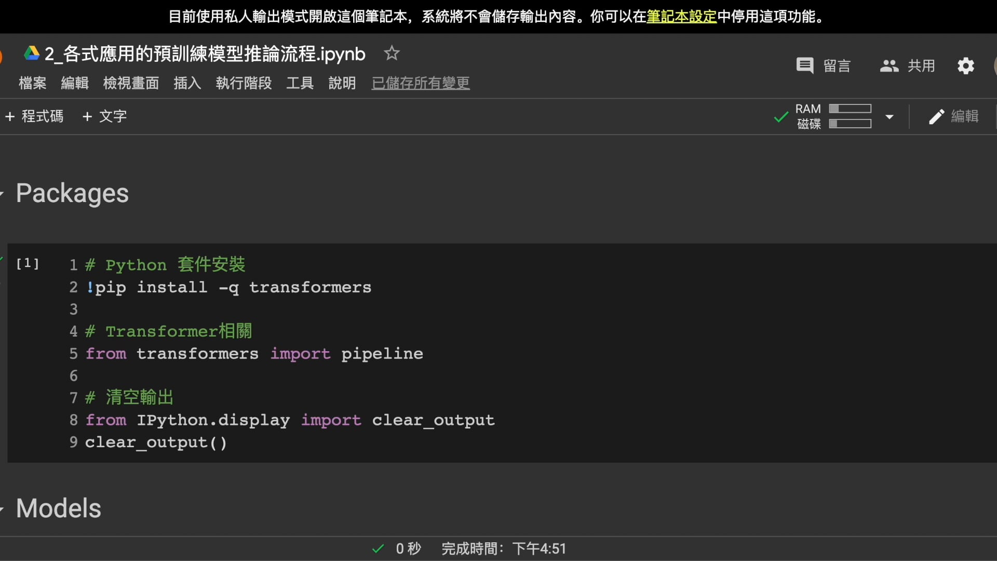Add a text cell with + 文字
This screenshot has height=561, width=997.
[x=104, y=116]
